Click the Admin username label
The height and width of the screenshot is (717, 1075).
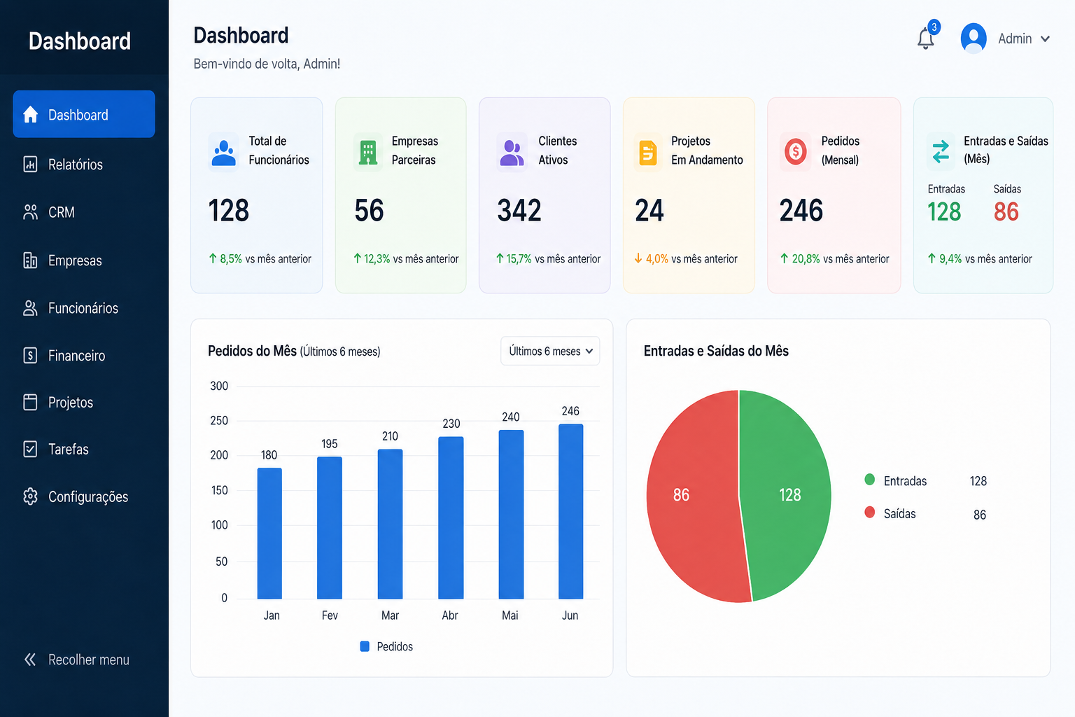tap(1015, 39)
